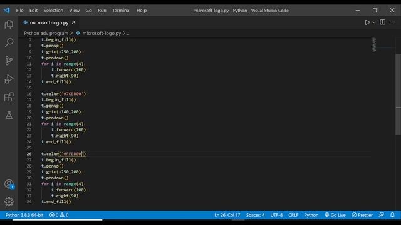Viewport: 401px width, 225px height.
Task: Click t.goto(-250,200) on line 29
Action: click(61, 172)
